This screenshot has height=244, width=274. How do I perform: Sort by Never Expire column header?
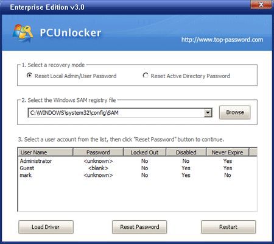(x=227, y=152)
